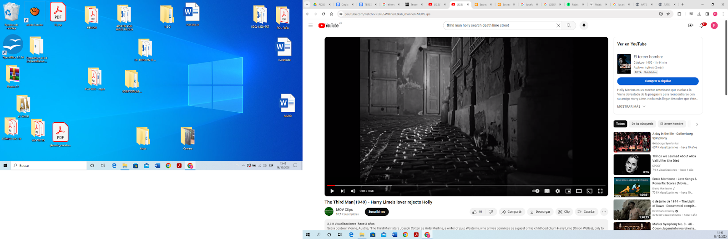
Task: Select De tu búsqueda filter chip
Action: pos(642,124)
